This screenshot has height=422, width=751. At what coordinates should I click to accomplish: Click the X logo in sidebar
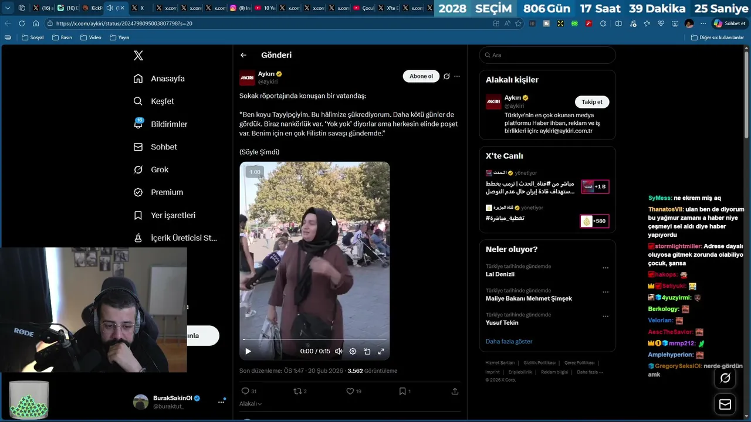point(138,56)
